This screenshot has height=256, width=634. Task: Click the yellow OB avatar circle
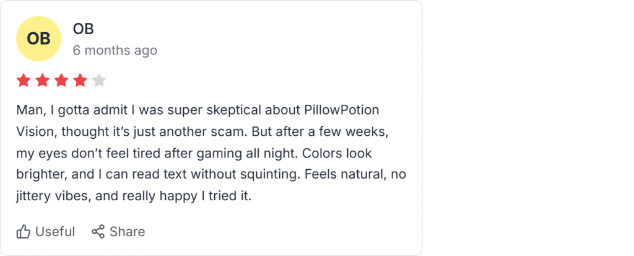point(38,39)
